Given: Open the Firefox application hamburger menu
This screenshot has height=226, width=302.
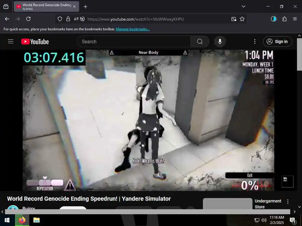Looking at the screenshot, I should point(295,19).
